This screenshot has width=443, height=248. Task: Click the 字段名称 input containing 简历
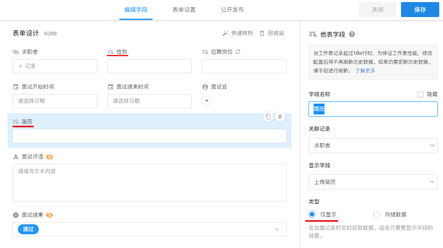(x=373, y=109)
